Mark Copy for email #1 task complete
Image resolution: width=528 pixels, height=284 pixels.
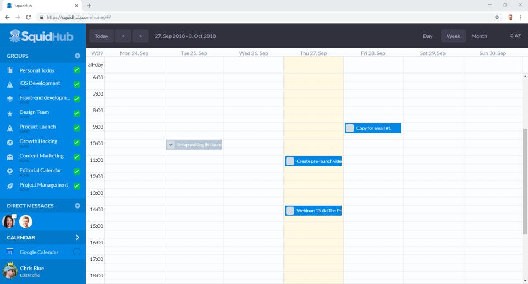pos(350,128)
